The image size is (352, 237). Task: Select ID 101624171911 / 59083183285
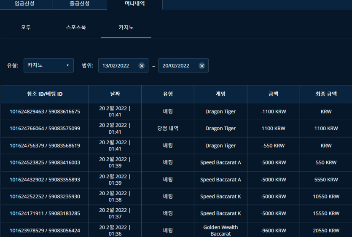tap(45, 213)
